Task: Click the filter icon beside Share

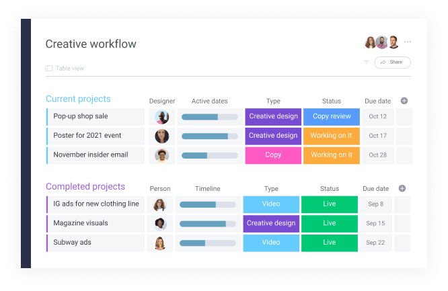Action: [366, 62]
